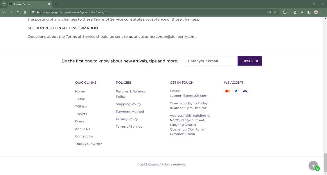This screenshot has width=327, height=175.
Task: Switch to the Terms of Service tab
Action: pos(29,4)
